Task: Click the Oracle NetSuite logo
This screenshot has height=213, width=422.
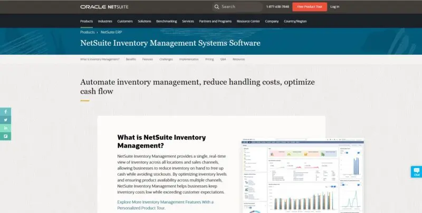Action: click(104, 7)
